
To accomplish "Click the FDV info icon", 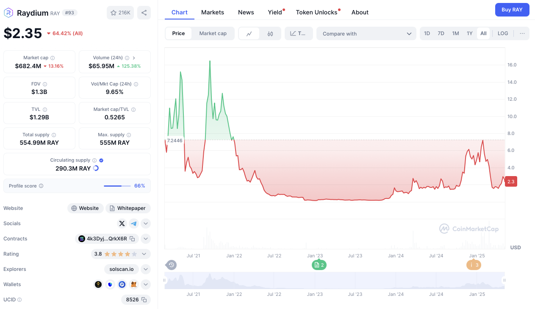I will point(45,84).
